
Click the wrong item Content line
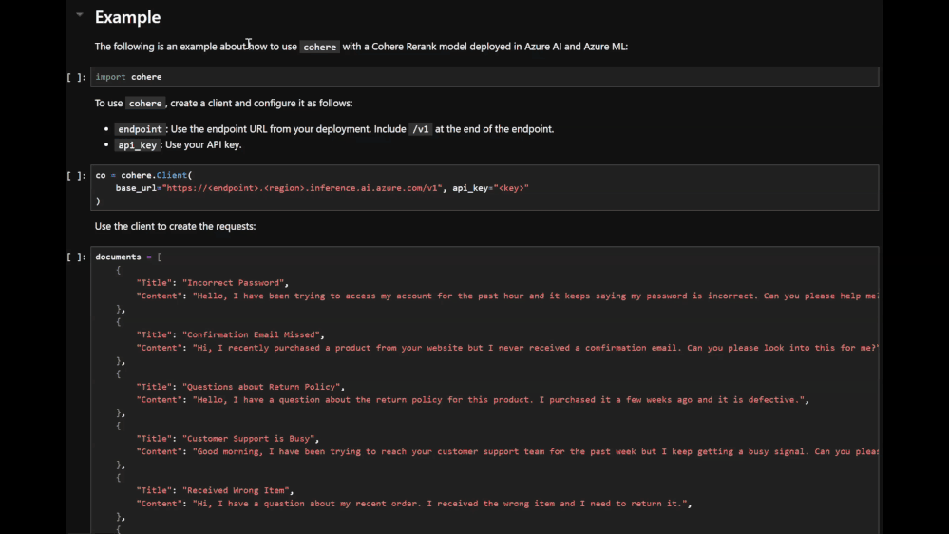pyautogui.click(x=414, y=504)
